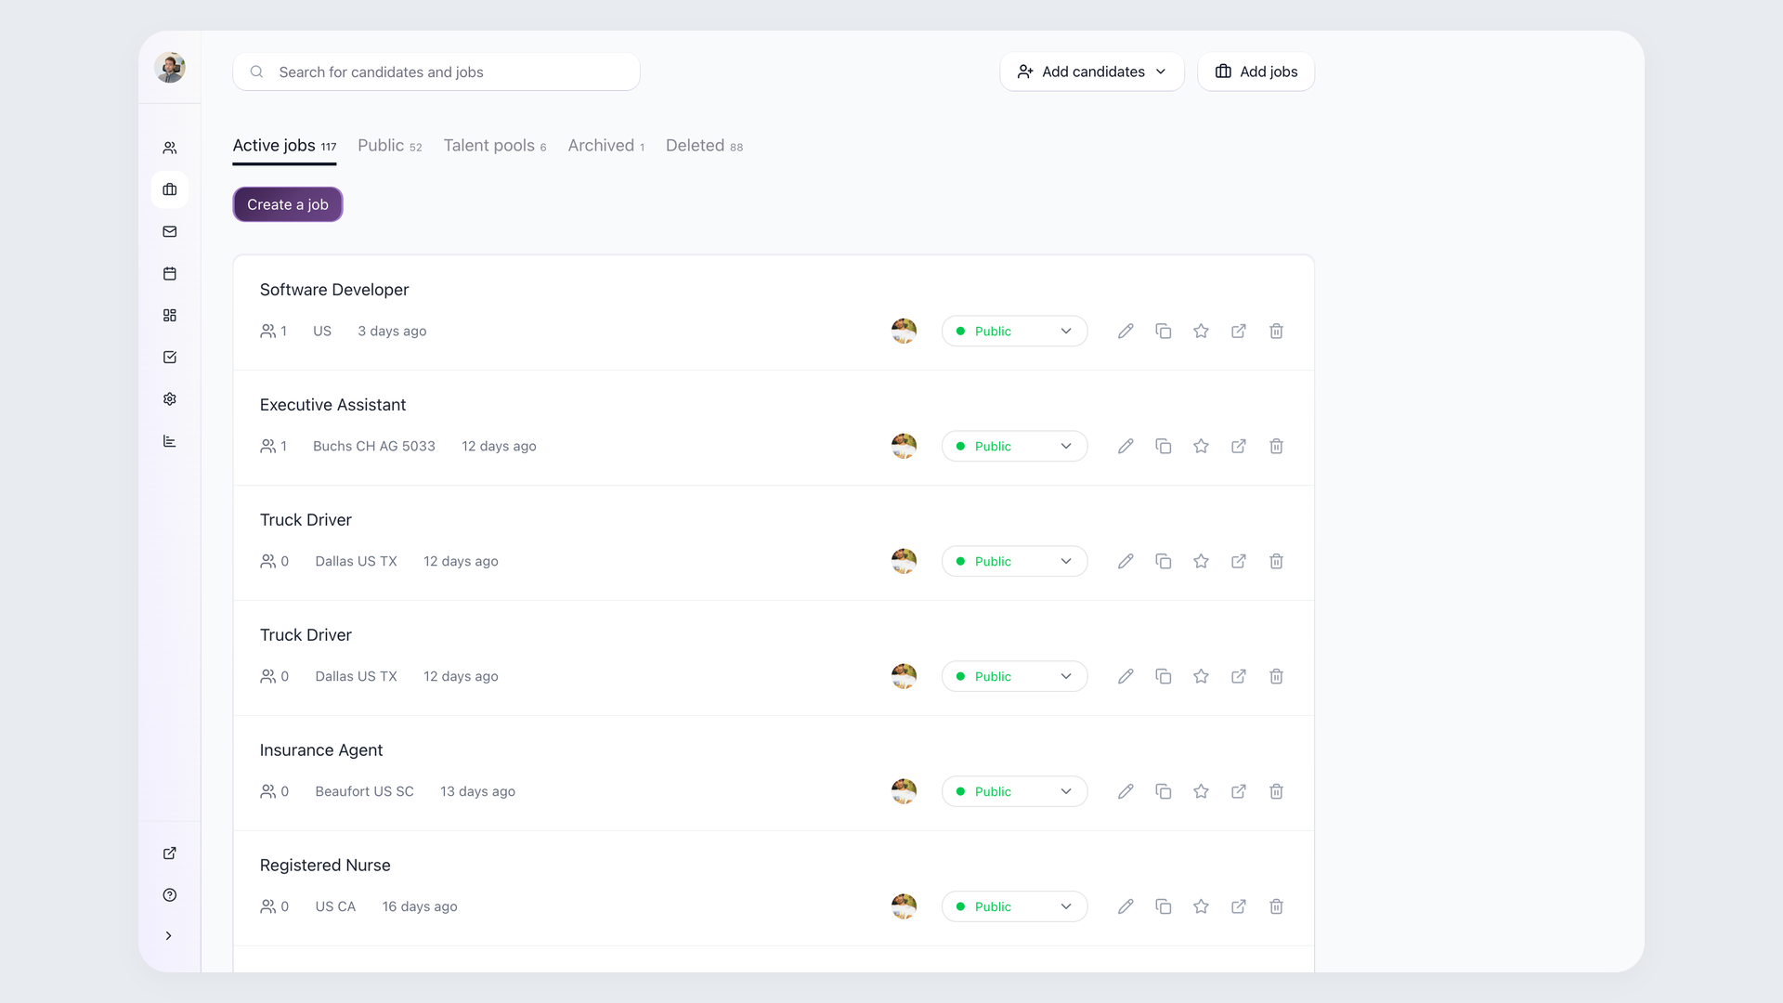Open the Executive Assistant job title
Viewport: 1783px width, 1003px height.
(332, 405)
